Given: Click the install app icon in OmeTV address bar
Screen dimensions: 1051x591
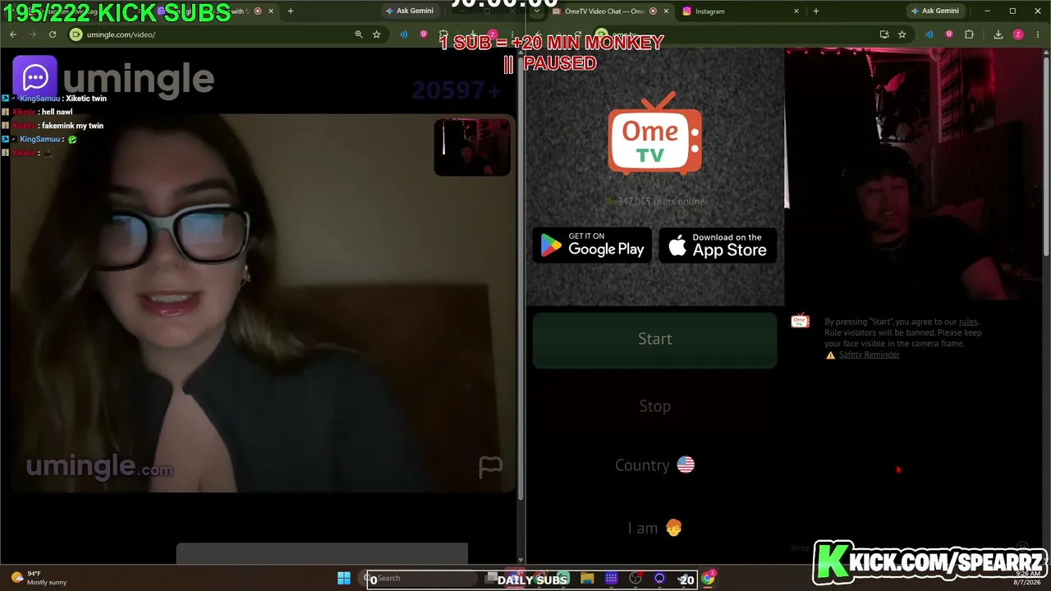Looking at the screenshot, I should pyautogui.click(x=884, y=34).
